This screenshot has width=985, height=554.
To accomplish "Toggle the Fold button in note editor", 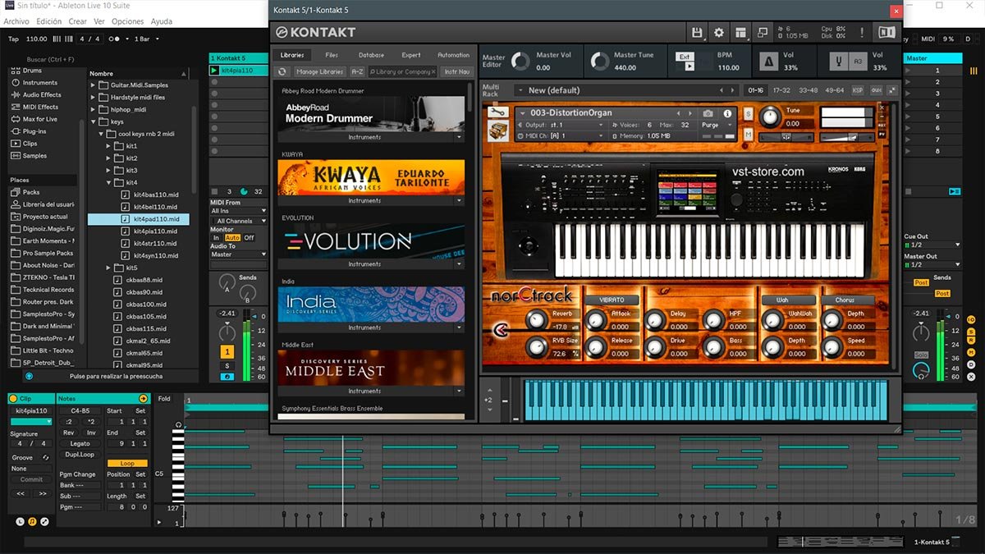I will click(164, 399).
